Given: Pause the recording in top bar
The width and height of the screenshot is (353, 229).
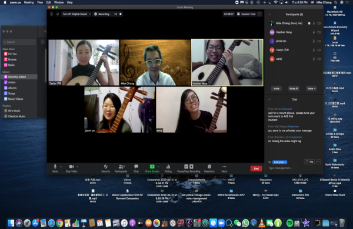Looking at the screenshot, I should pyautogui.click(x=115, y=14).
